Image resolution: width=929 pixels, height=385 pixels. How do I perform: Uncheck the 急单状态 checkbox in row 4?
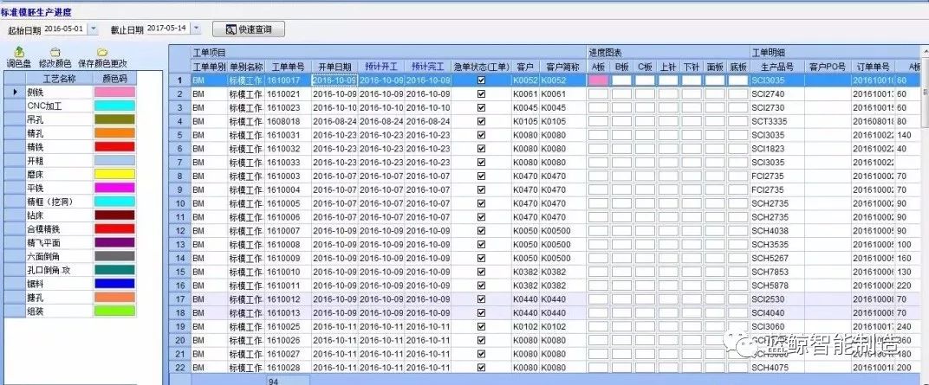point(481,122)
